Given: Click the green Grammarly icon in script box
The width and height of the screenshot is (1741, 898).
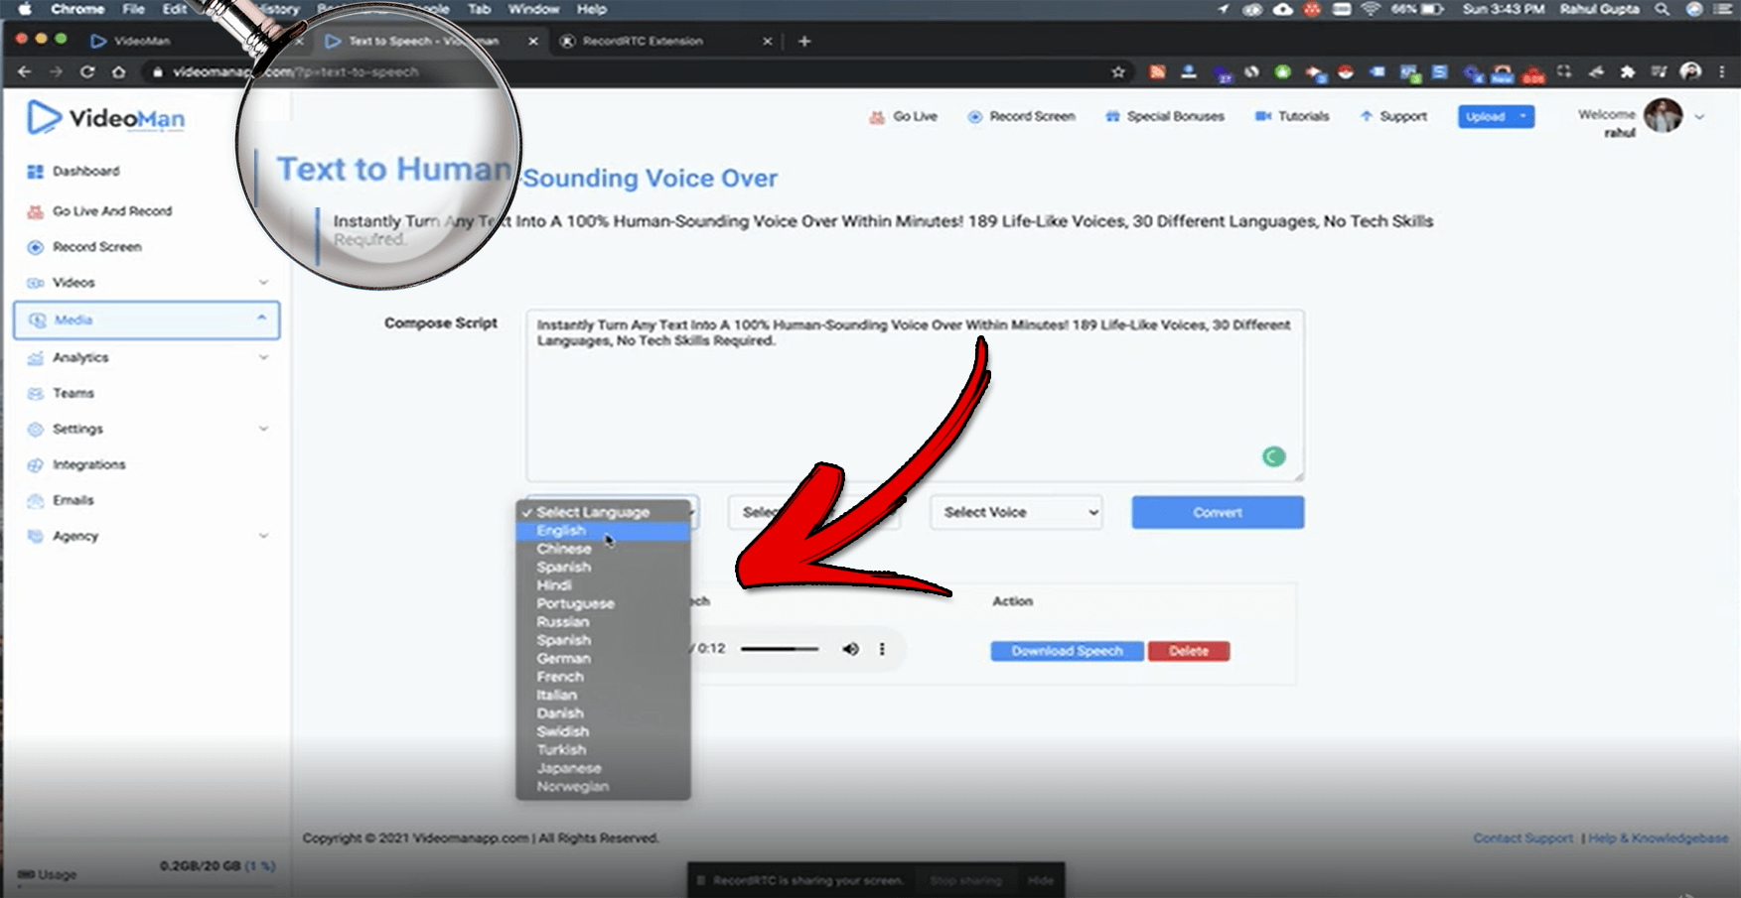Looking at the screenshot, I should click(1273, 456).
